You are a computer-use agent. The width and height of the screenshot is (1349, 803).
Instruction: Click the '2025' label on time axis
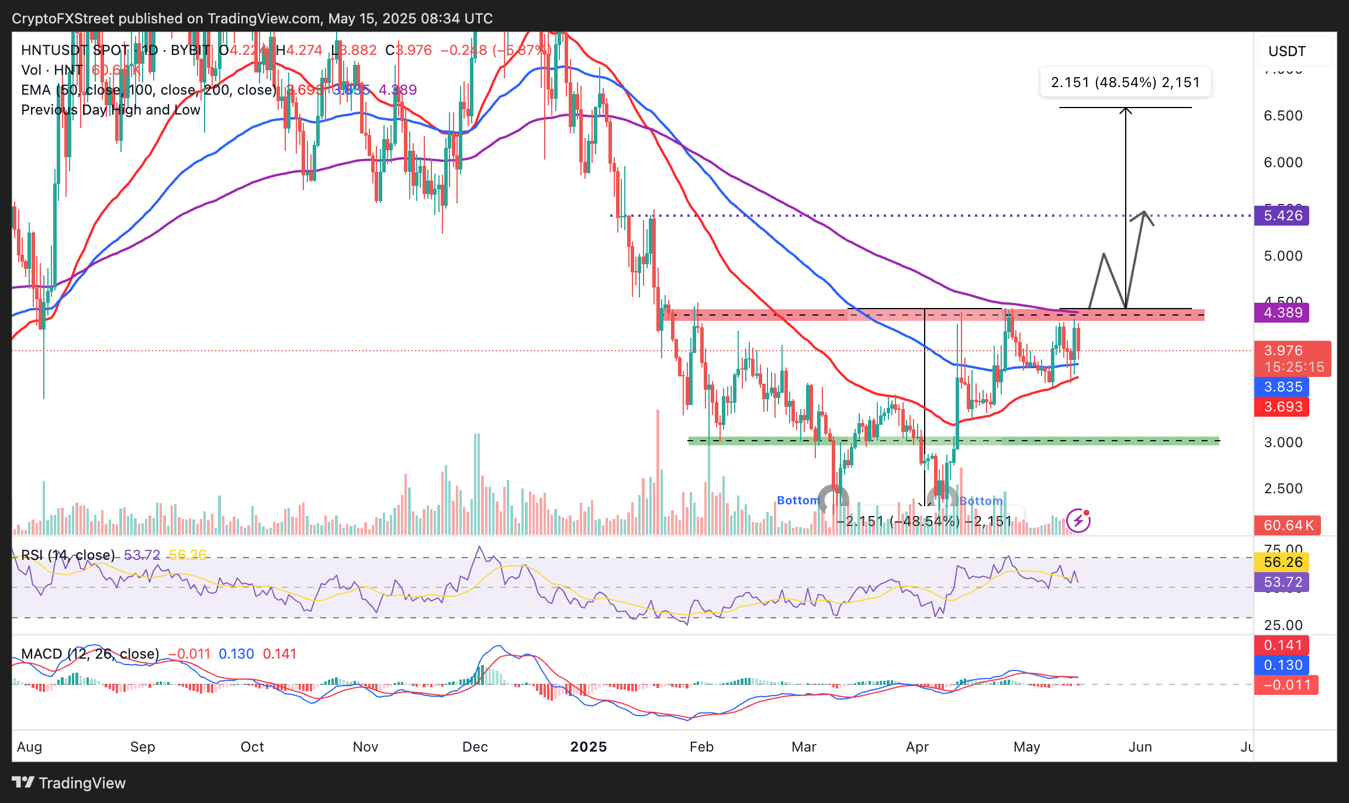tap(588, 747)
